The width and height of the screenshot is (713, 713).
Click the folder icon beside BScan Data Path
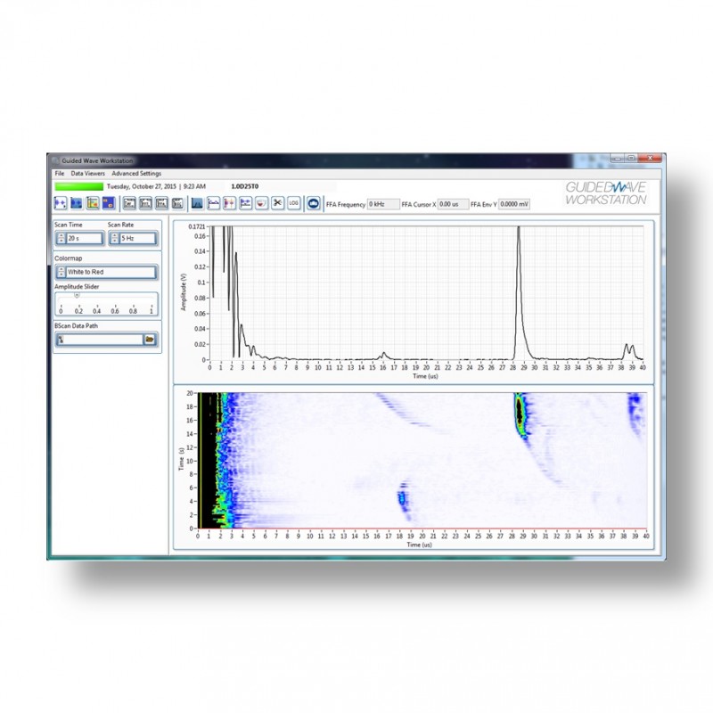(151, 340)
